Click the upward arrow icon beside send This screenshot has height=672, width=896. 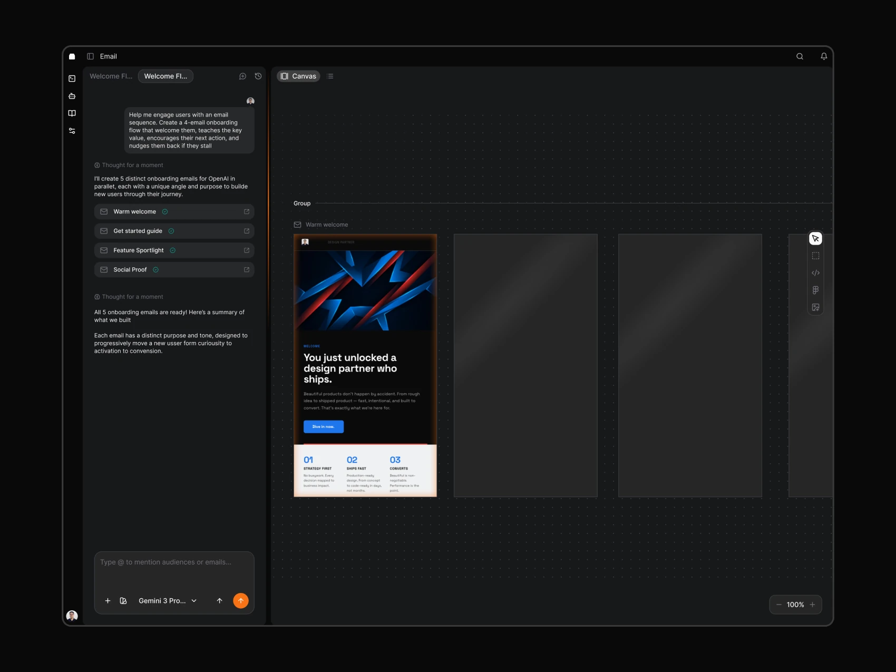[x=220, y=601]
